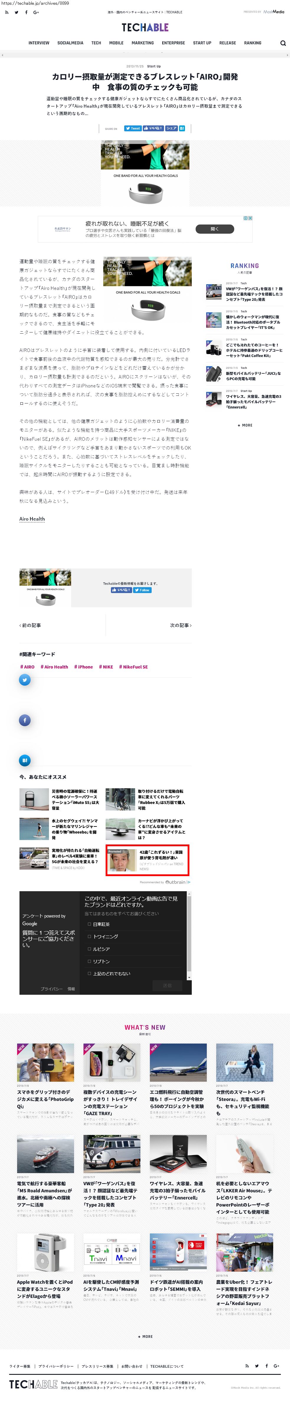Viewport: 290px width, 1405px height.
Task: Check the トワイニング survey checkbox
Action: point(89,936)
